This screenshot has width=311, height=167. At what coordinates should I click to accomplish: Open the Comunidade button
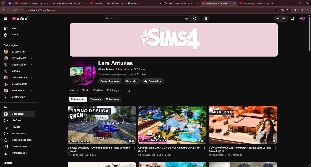click(153, 81)
